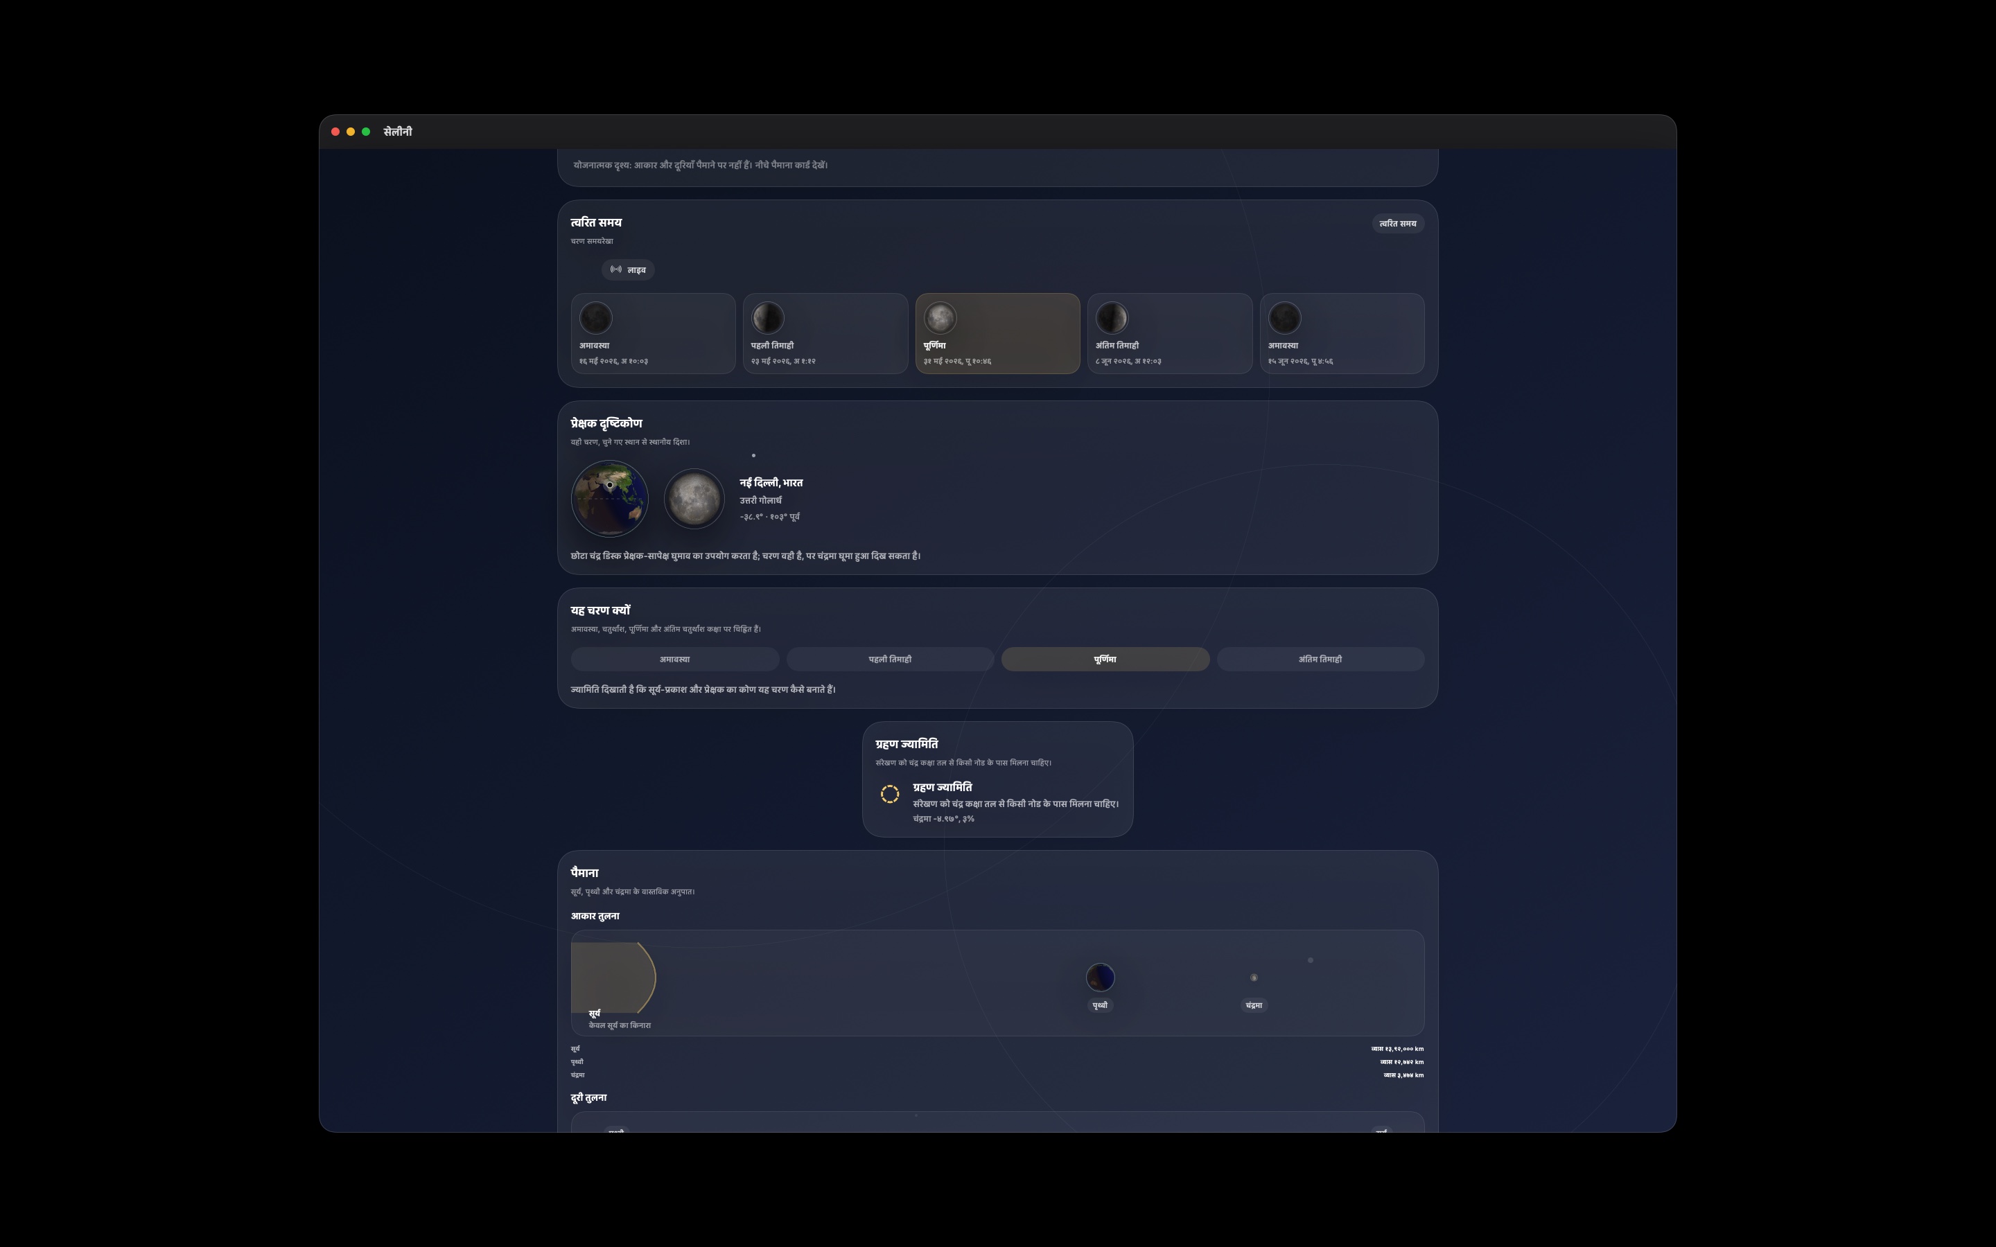1996x1247 pixels.
Task: Select the moon icon above the १५ जून २०२६ date
Action: pyautogui.click(x=1284, y=317)
